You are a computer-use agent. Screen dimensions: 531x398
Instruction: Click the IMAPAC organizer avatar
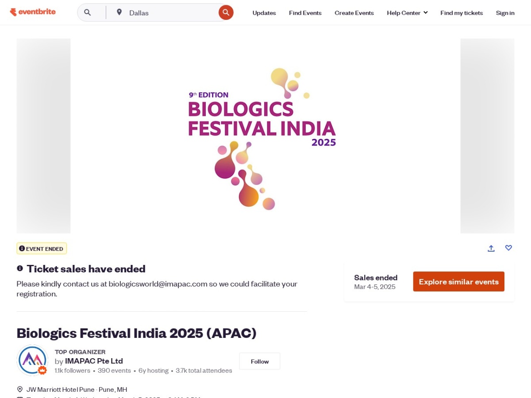pyautogui.click(x=32, y=360)
